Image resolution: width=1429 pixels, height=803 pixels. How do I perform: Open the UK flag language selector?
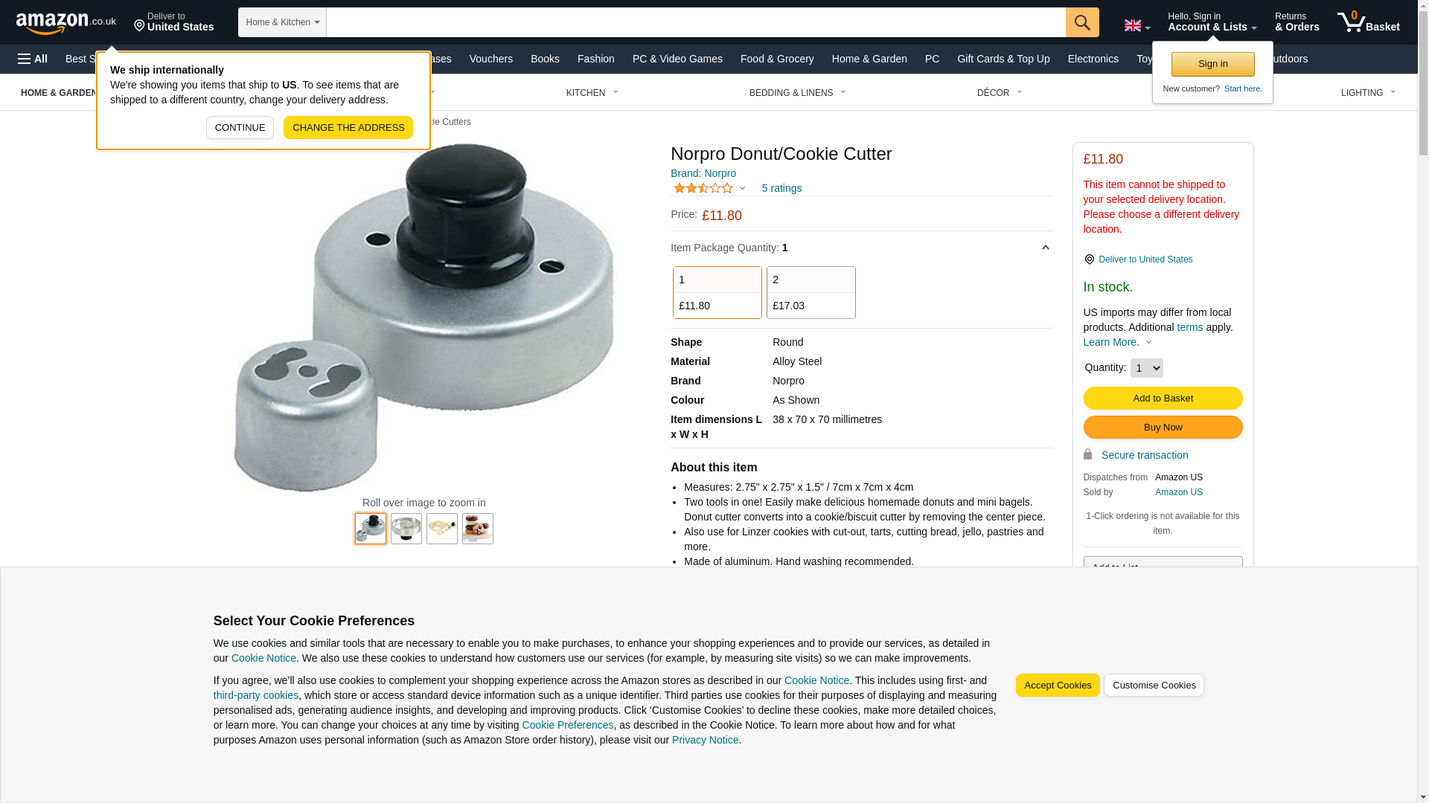[1137, 26]
